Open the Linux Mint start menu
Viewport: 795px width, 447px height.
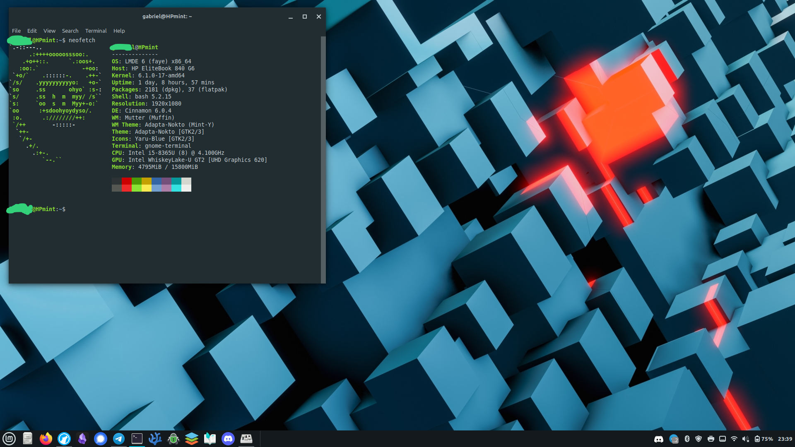tap(9, 438)
